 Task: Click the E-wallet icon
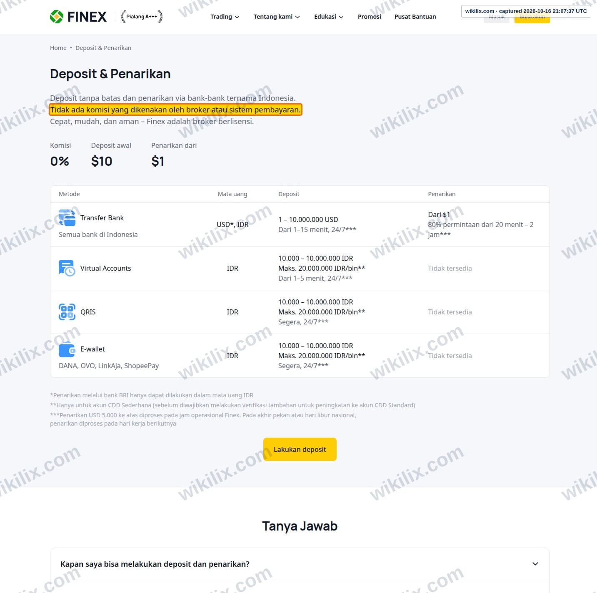(x=67, y=349)
